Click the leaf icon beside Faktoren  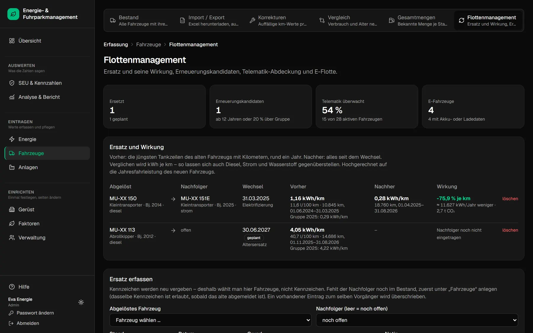tap(12, 223)
